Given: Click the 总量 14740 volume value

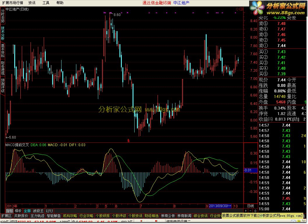Looking at the screenshot, I should coord(279,96).
